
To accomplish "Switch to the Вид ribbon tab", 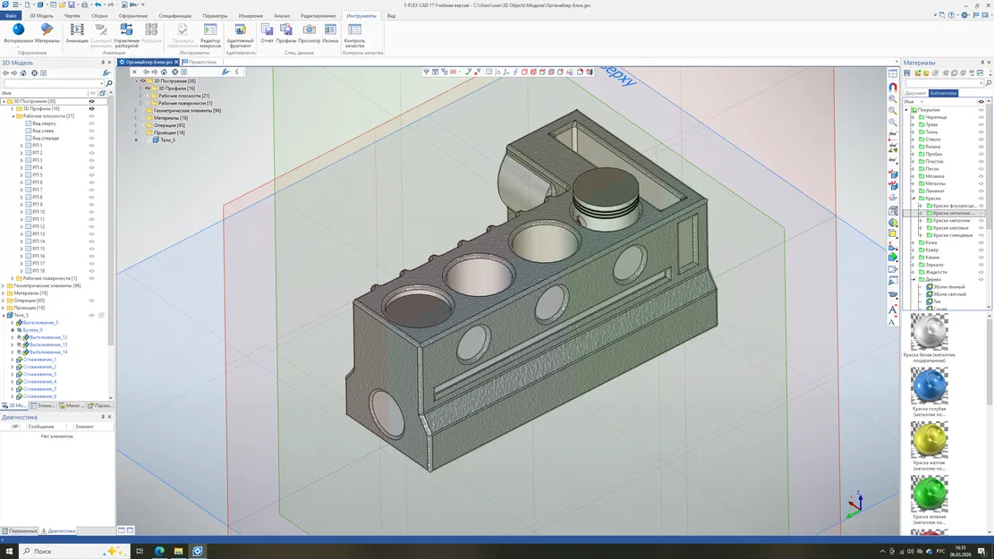I will (393, 15).
